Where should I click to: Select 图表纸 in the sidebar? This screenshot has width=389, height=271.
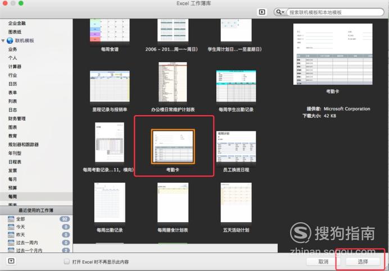point(15,32)
